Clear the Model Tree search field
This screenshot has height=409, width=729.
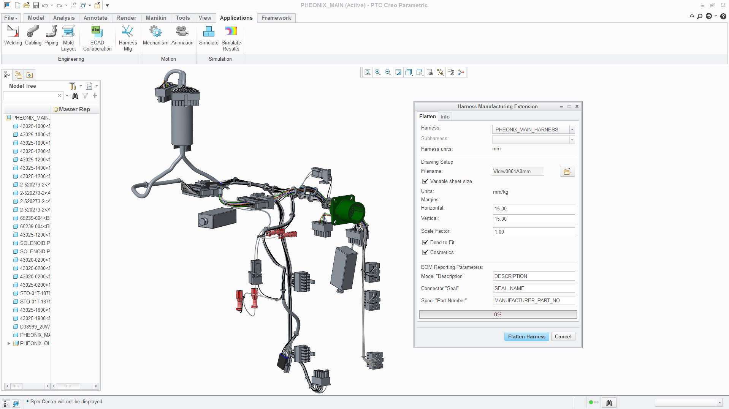tap(59, 96)
